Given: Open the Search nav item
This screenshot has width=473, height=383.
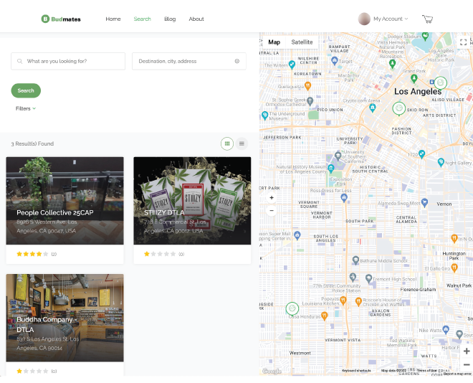Looking at the screenshot, I should 142,19.
